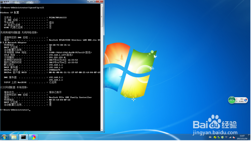This screenshot has width=251, height=141.
Task: Click the 默认网关 value 192.168.1.1
Action: click(56, 65)
